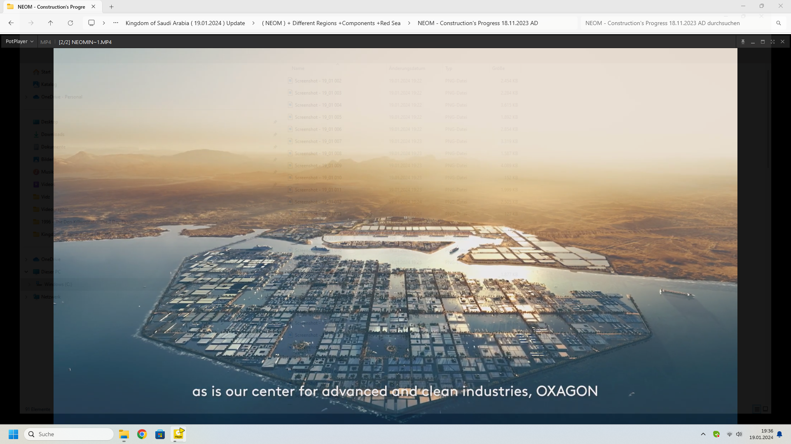Go up one folder level
This screenshot has height=444, width=791.
(x=51, y=23)
